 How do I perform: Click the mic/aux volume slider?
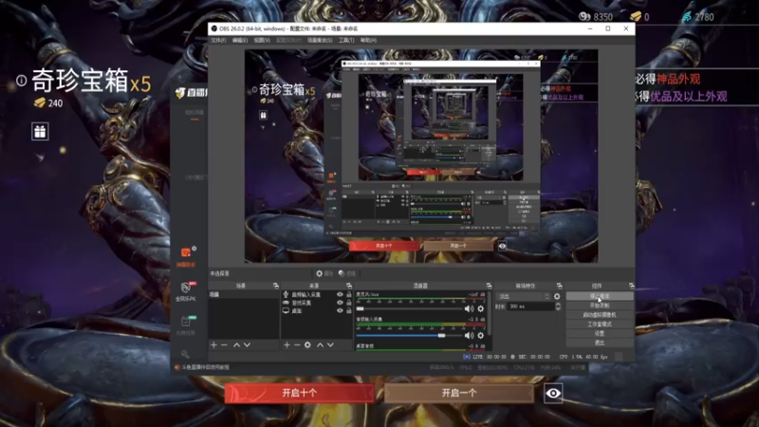point(409,308)
